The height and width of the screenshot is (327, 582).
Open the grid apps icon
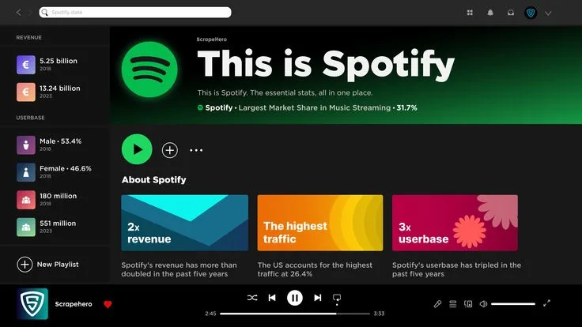click(x=470, y=13)
